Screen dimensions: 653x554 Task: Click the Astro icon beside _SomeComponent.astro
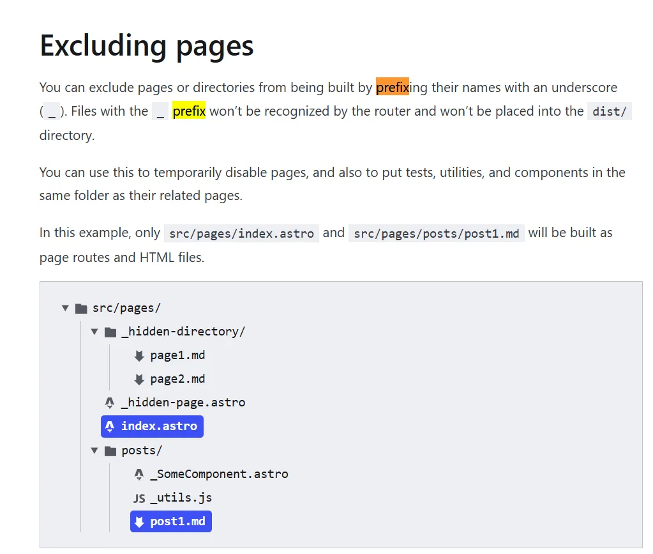[139, 474]
